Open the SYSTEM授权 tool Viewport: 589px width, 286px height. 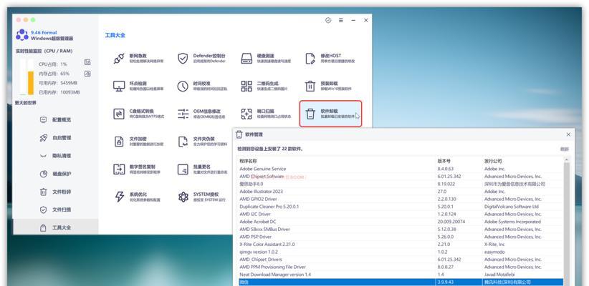pos(202,197)
